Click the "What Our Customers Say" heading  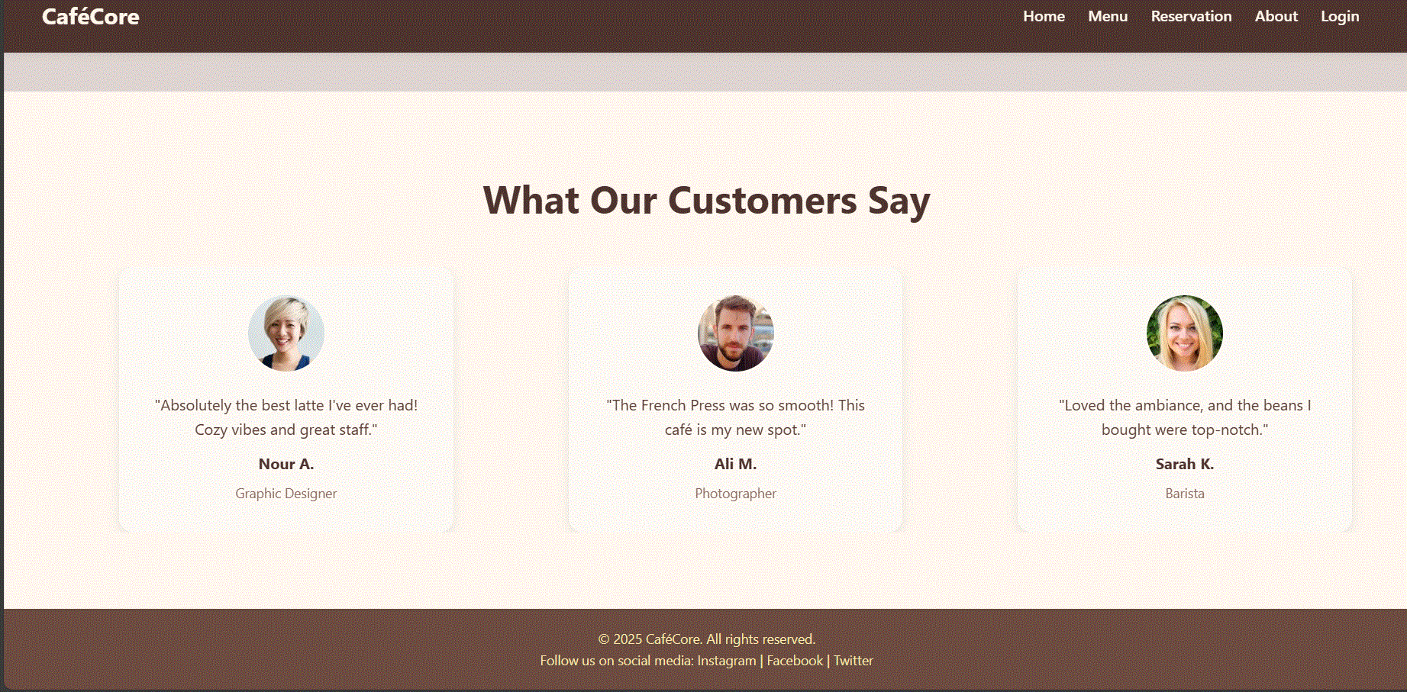point(706,201)
